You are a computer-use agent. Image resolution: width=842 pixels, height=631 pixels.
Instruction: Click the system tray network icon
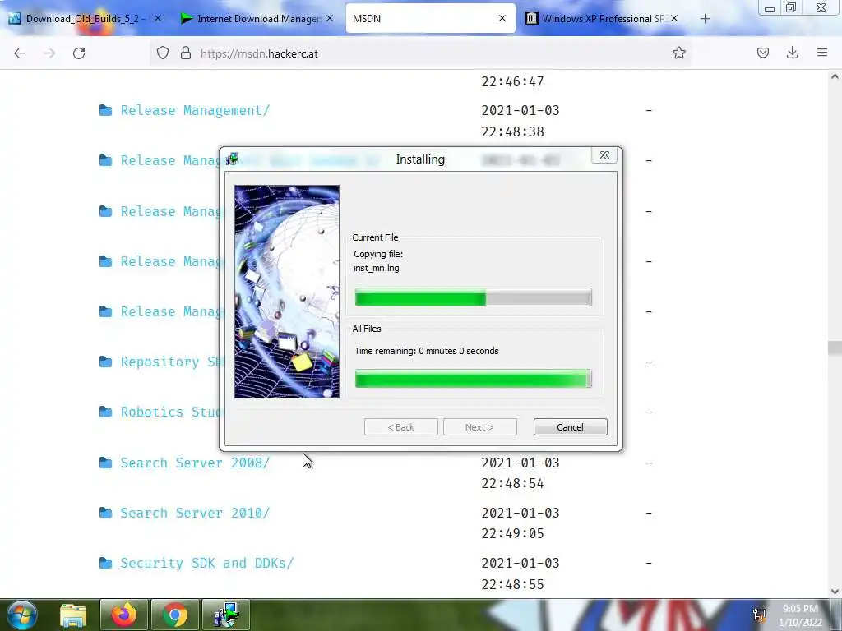tap(759, 615)
